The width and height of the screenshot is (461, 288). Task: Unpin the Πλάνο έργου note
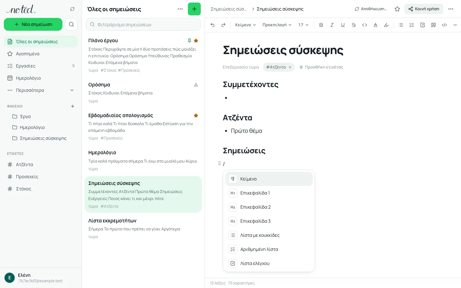pyautogui.click(x=190, y=41)
